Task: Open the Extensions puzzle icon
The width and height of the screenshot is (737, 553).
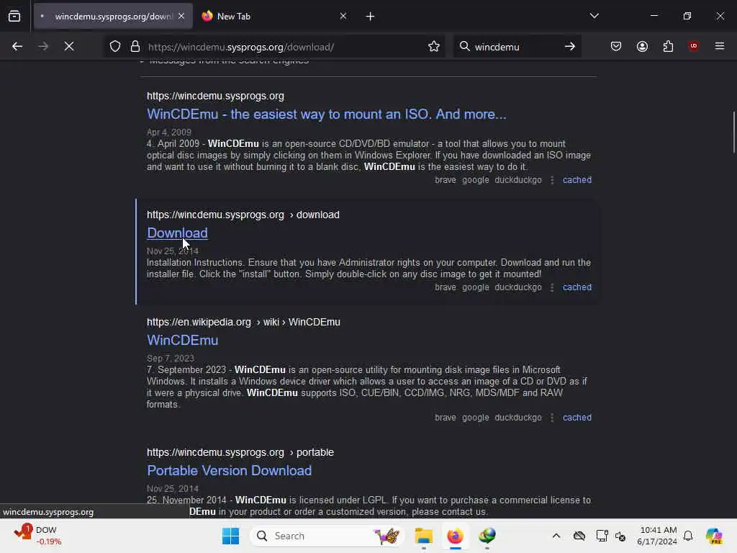Action: pos(669,46)
